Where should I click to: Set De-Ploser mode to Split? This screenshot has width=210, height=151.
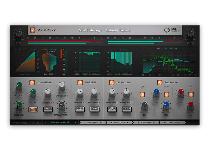[118, 74]
